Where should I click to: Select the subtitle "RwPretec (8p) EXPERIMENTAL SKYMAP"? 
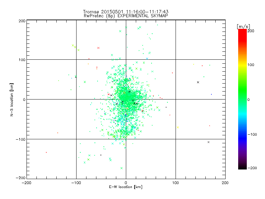click(126, 16)
